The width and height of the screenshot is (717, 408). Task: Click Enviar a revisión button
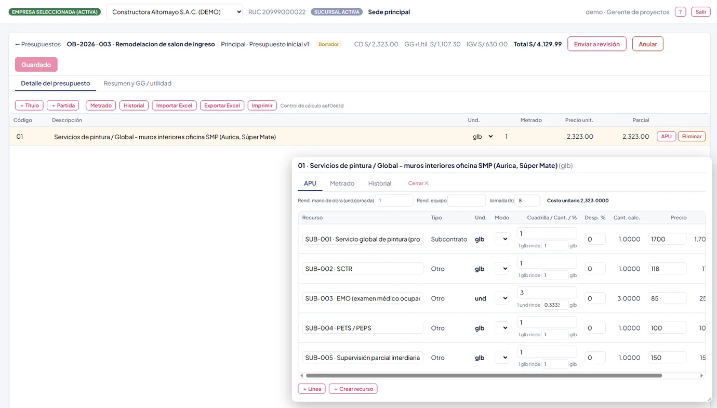[x=596, y=44]
